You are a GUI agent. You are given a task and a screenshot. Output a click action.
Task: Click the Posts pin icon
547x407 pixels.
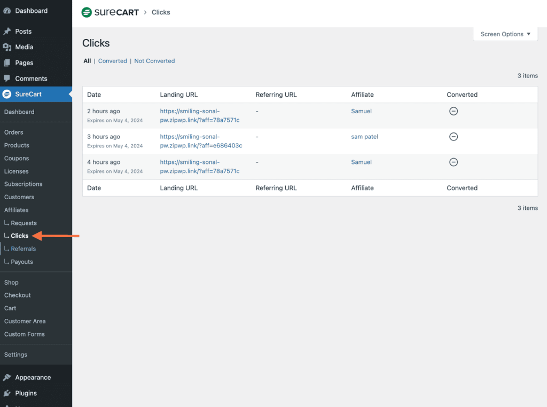[x=7, y=32]
